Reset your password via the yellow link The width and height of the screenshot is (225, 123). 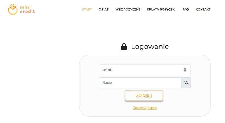click(x=145, y=108)
